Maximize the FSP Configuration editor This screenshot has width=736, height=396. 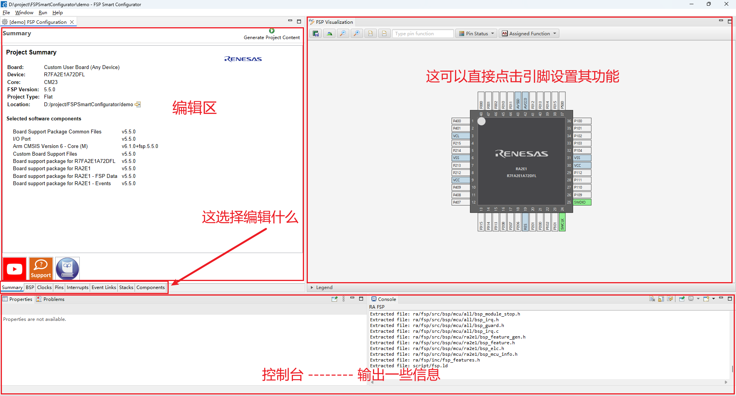(299, 21)
